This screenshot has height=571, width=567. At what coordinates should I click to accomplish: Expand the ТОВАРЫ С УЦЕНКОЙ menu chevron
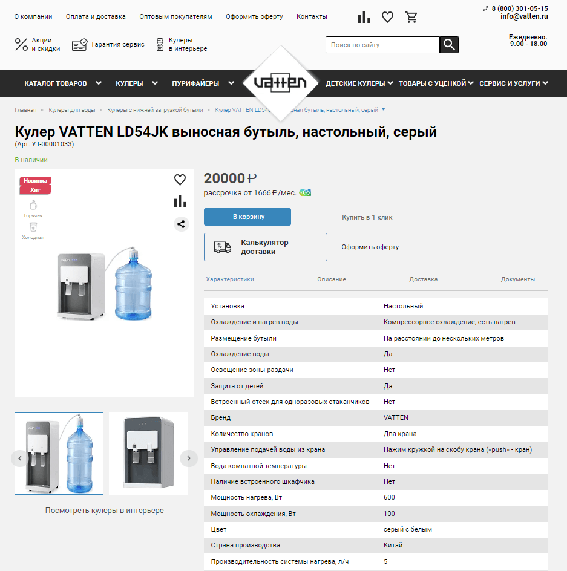point(471,83)
